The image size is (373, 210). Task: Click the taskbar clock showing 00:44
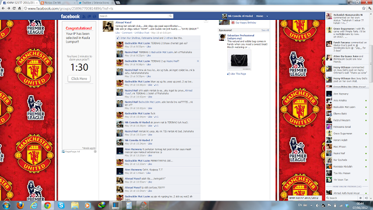[x=360, y=205]
